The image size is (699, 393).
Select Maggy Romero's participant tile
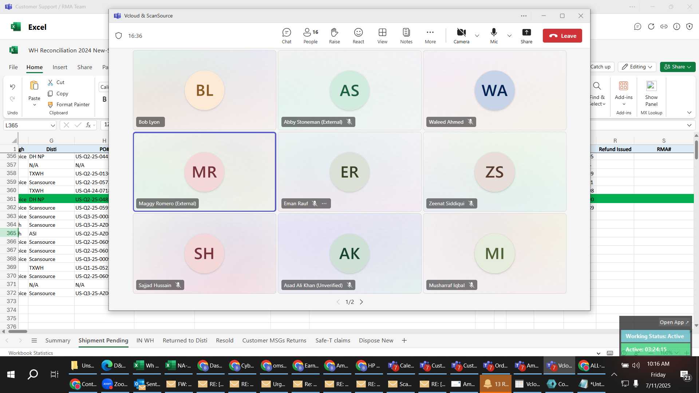point(204,172)
